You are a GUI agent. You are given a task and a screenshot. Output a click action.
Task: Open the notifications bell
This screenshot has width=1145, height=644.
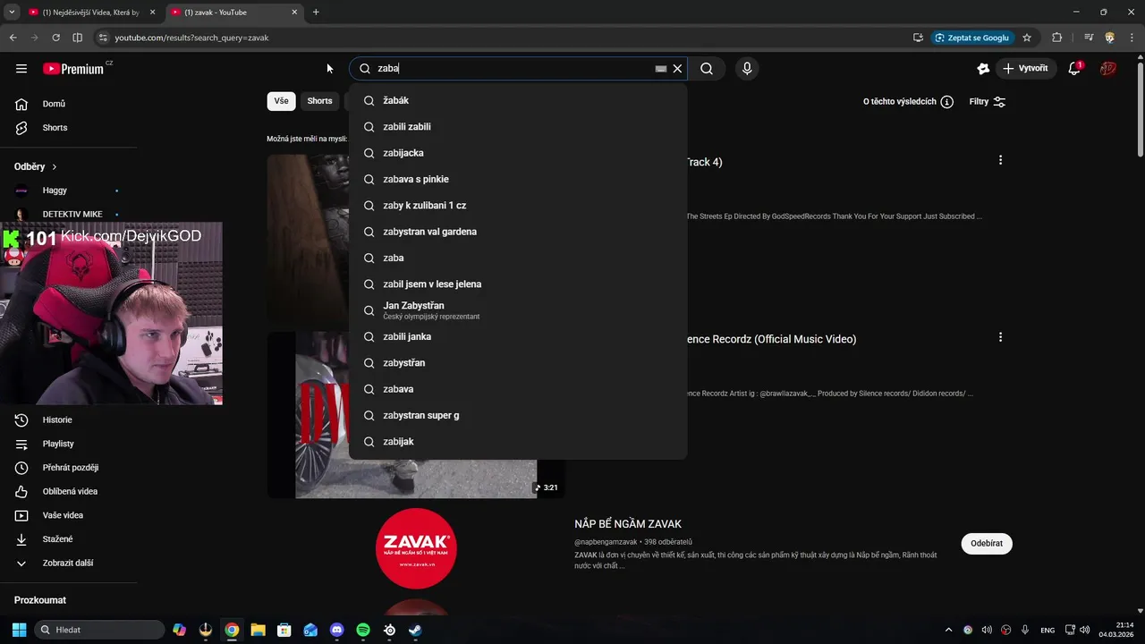[x=1075, y=68]
